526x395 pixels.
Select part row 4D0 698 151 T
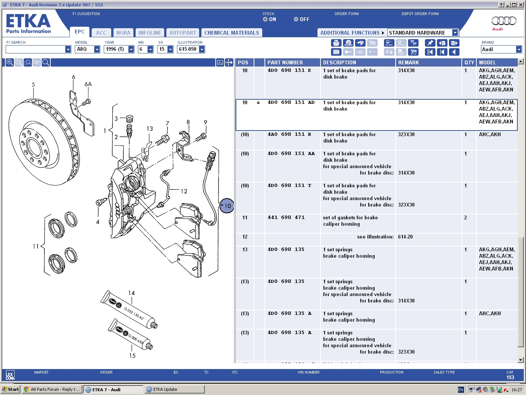tap(376, 198)
